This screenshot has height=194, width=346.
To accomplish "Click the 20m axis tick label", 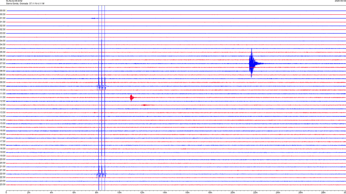I will pos(232,193).
